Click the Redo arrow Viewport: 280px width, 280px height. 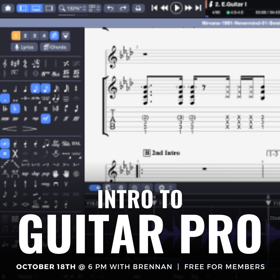123,8
